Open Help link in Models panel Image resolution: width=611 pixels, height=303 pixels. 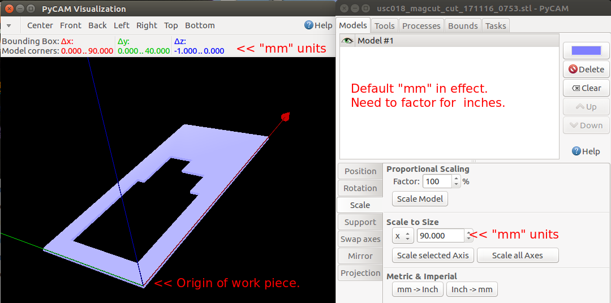pyautogui.click(x=586, y=151)
